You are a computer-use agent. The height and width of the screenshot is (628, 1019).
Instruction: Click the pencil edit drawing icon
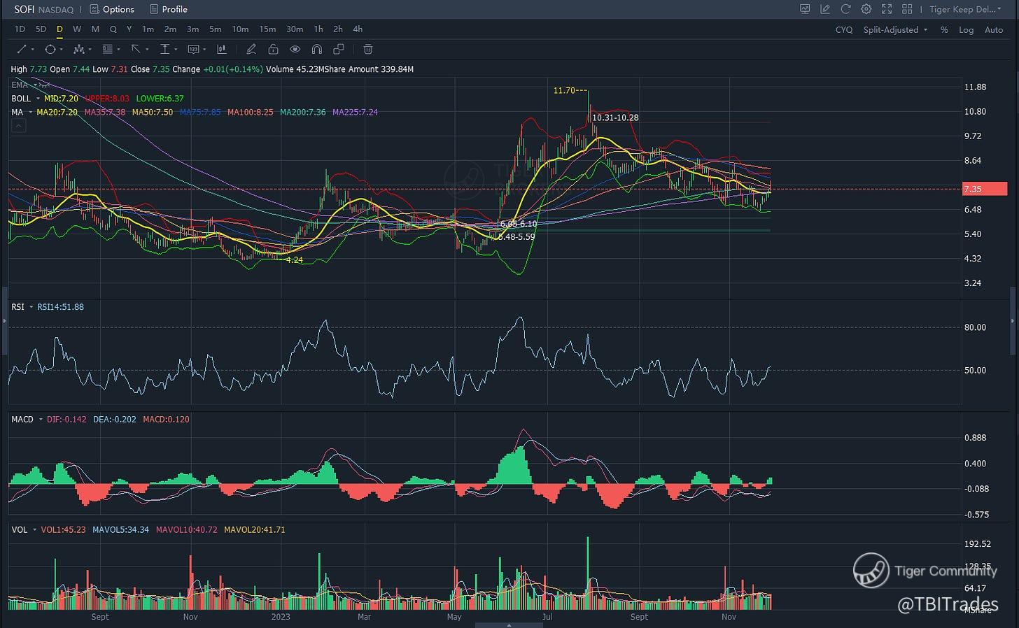point(251,49)
